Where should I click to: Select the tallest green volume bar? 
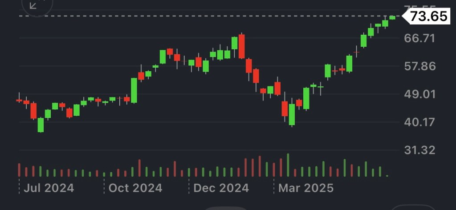(288, 166)
